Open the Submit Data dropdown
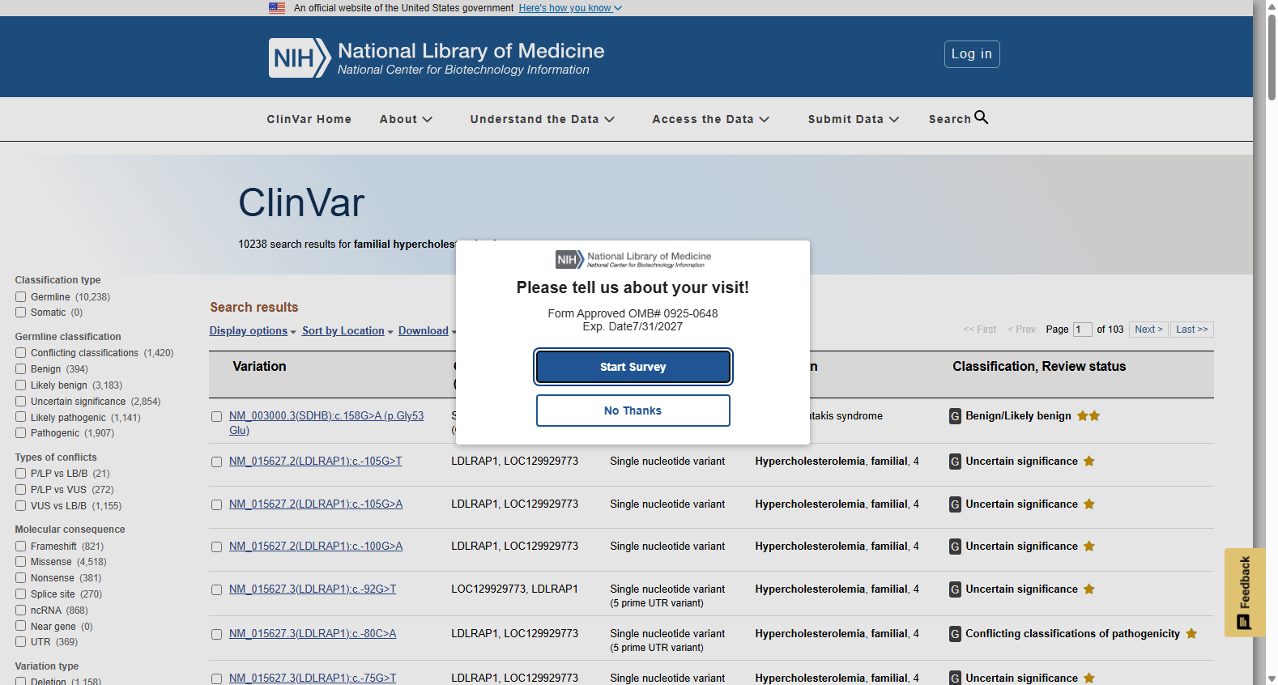Image resolution: width=1278 pixels, height=685 pixels. pos(853,119)
